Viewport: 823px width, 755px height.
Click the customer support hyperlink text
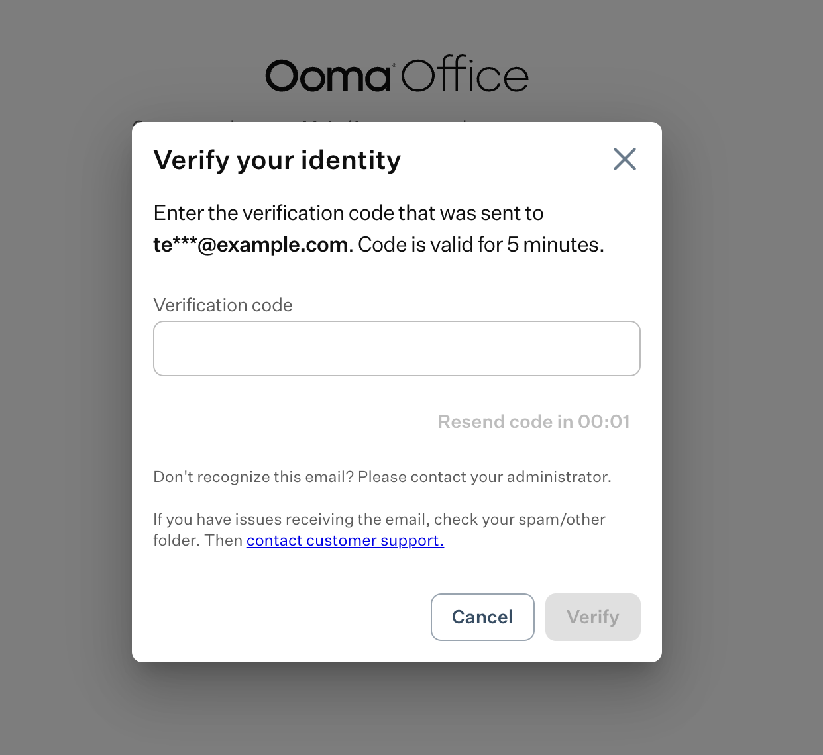[345, 540]
